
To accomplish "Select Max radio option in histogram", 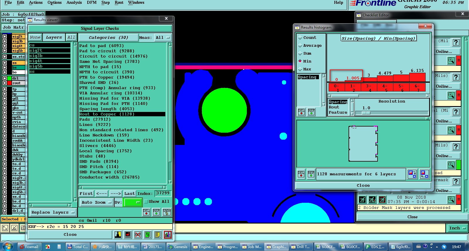I will 300,69.
